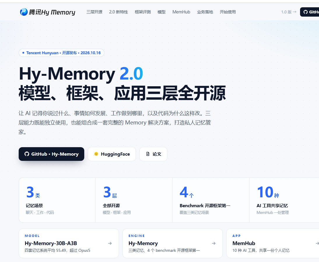The image size is (319, 262).
Task: Go to 框架评测 section
Action: tap(143, 12)
